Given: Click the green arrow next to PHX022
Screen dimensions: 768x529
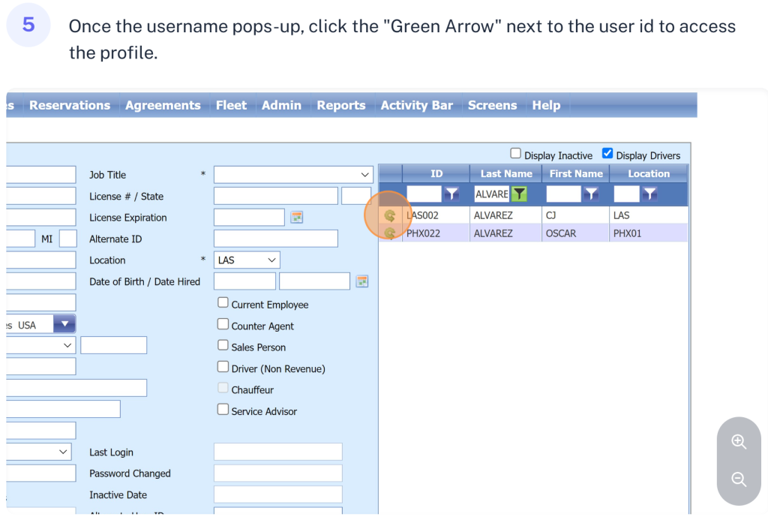Looking at the screenshot, I should point(390,233).
